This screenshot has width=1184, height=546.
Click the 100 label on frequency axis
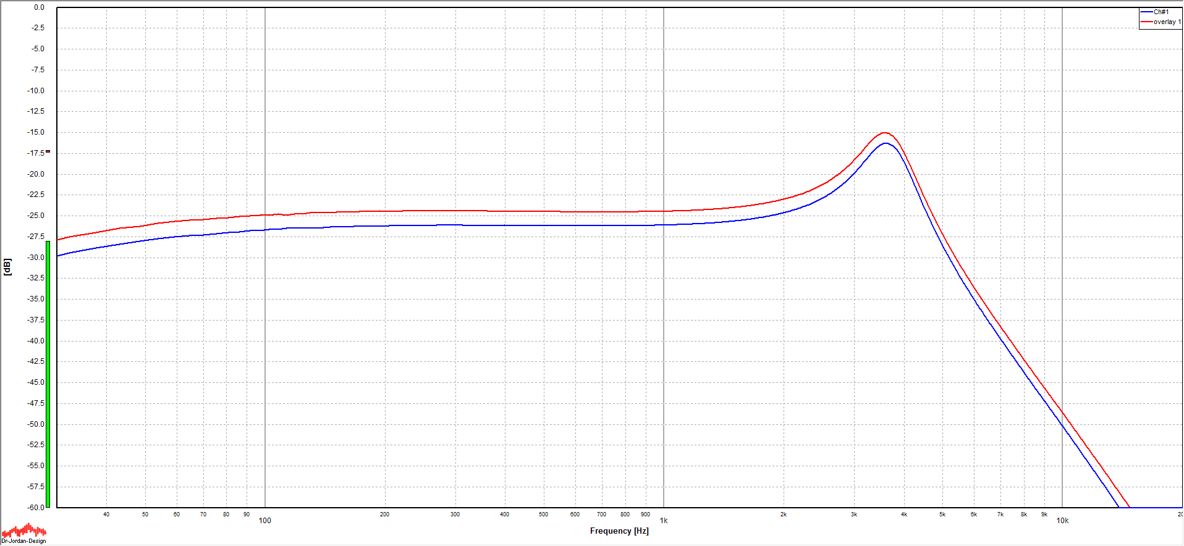(x=264, y=521)
